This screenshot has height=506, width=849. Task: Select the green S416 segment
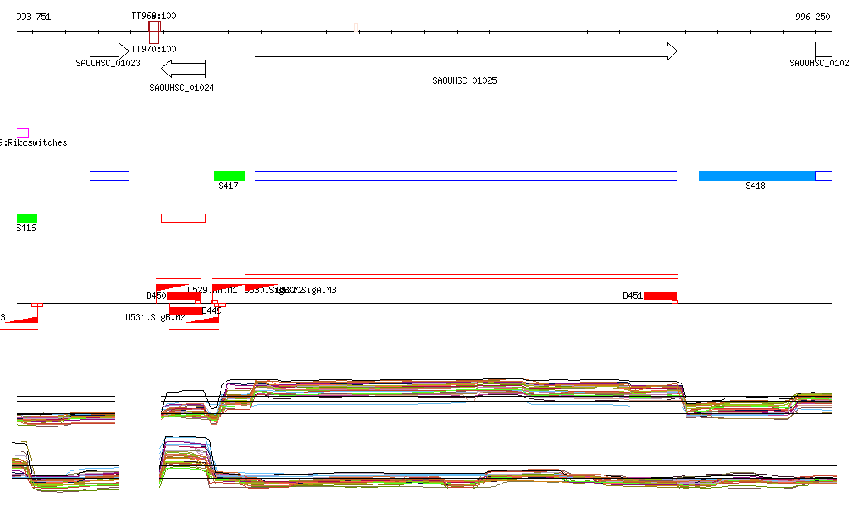click(27, 218)
